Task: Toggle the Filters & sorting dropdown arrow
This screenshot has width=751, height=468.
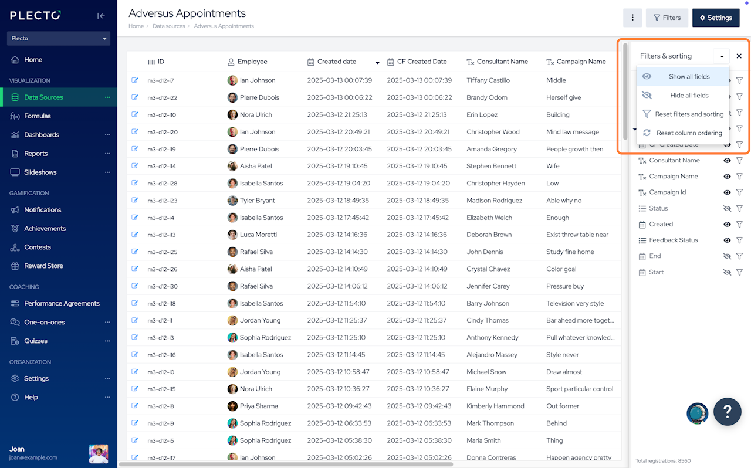Action: (x=722, y=56)
